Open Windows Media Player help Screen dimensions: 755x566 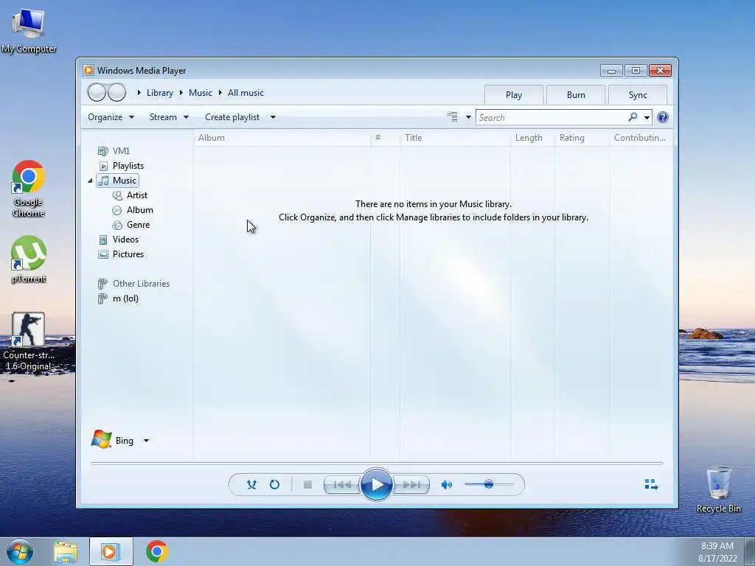663,117
